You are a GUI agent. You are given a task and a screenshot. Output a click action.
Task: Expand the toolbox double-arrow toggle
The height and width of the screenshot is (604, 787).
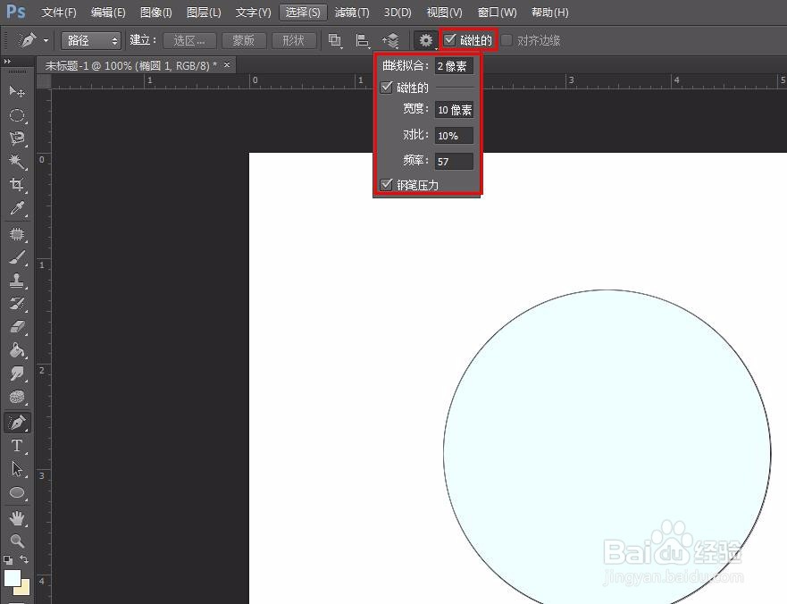(7, 62)
